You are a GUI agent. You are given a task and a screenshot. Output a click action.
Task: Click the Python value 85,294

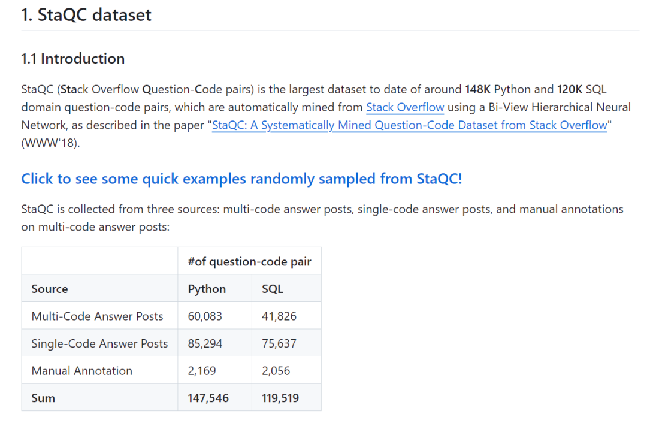click(205, 343)
